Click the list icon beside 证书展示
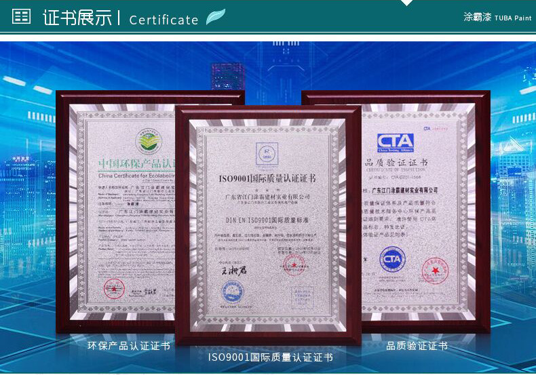The height and width of the screenshot is (375, 536). (x=22, y=17)
